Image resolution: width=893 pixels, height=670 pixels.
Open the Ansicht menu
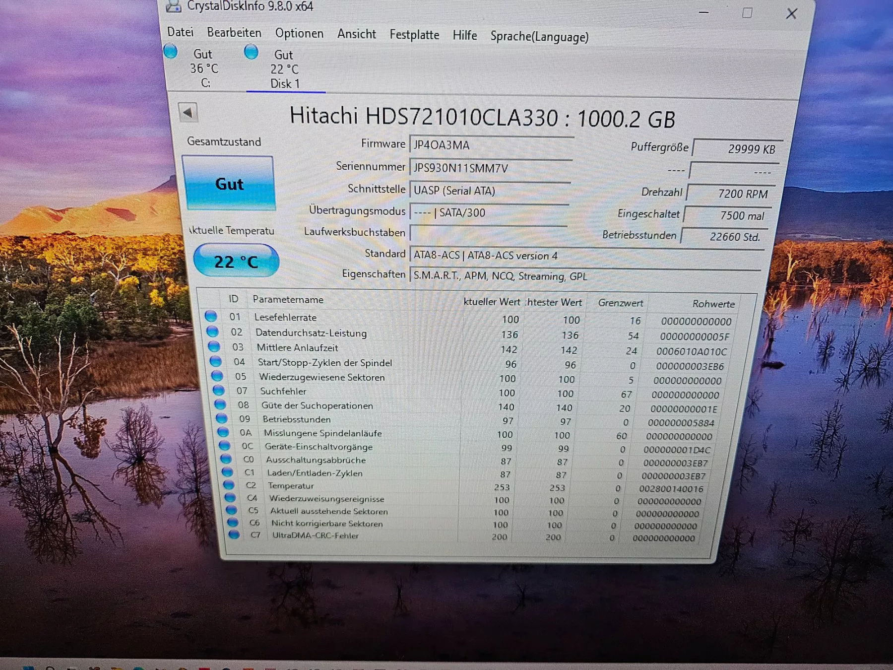click(x=356, y=34)
